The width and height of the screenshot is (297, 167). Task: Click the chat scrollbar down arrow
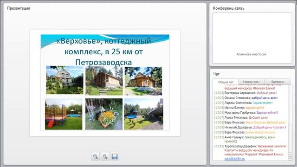(x=290, y=159)
